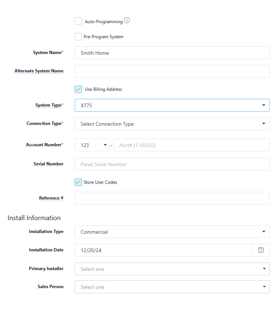Click the underlined Reference # label
Viewport: 275px width, 312px height.
tap(51, 198)
